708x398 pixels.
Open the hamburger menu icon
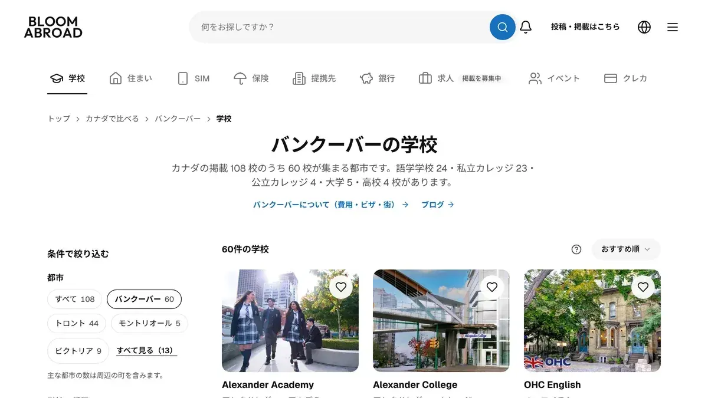[673, 27]
